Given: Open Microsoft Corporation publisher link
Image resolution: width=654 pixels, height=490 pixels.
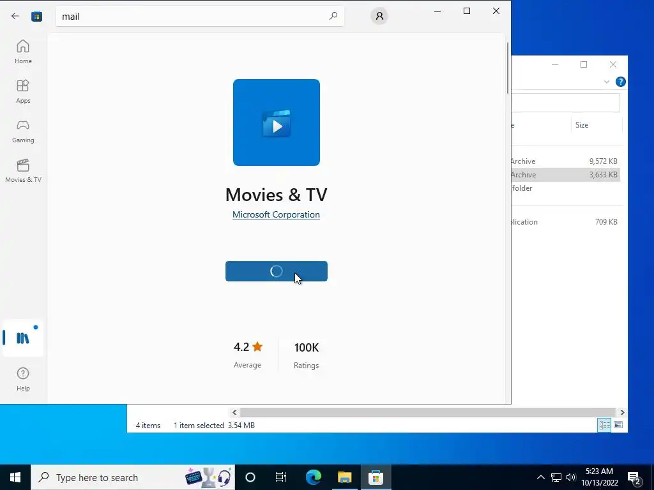Looking at the screenshot, I should (276, 214).
